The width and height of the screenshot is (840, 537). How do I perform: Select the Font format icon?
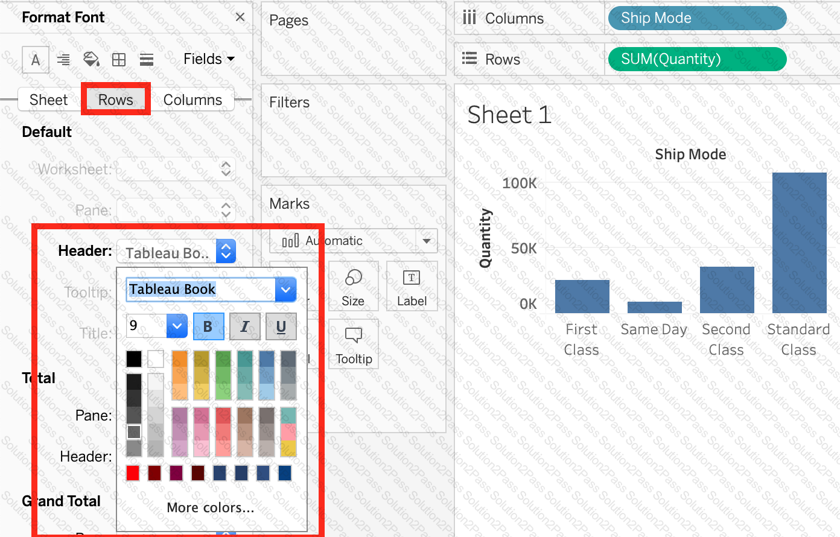click(x=36, y=60)
